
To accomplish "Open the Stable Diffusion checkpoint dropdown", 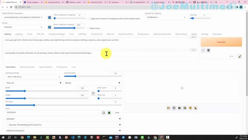I will [23, 17].
